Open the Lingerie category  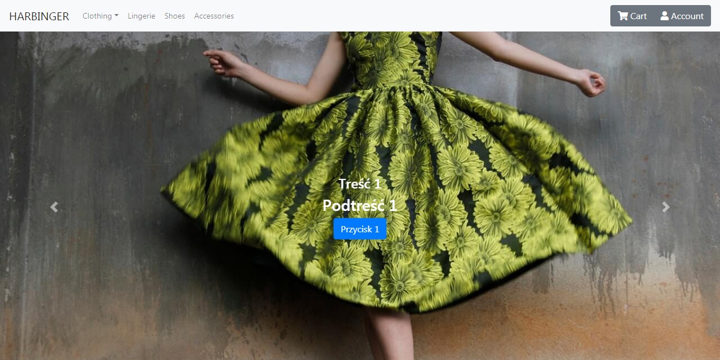coord(141,16)
